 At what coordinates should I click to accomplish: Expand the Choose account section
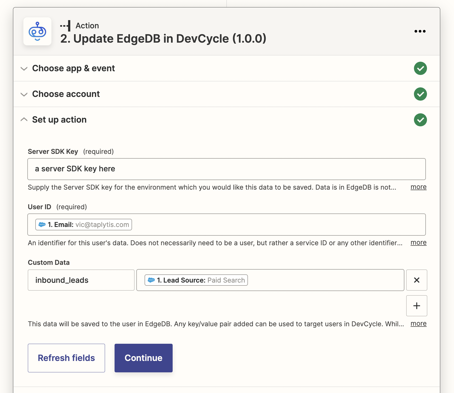[66, 94]
